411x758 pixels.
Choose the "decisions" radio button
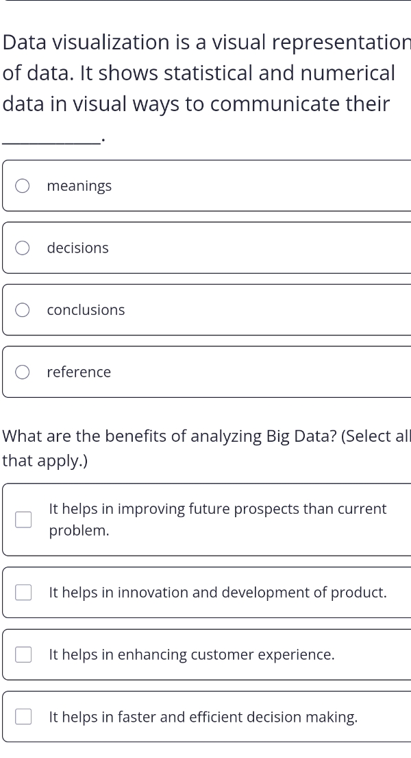pos(23,248)
